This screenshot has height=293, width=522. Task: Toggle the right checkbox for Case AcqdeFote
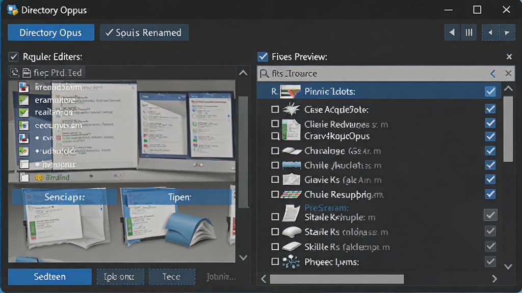click(x=490, y=109)
